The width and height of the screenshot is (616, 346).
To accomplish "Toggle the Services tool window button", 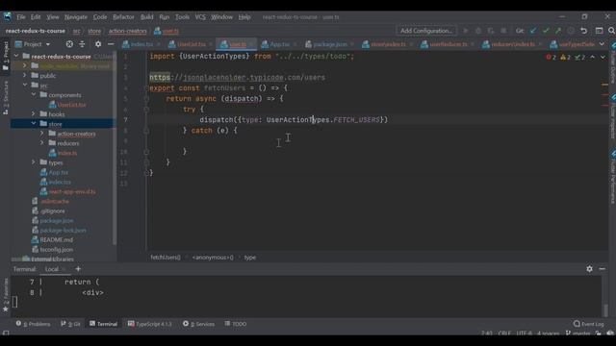I will pos(199,324).
